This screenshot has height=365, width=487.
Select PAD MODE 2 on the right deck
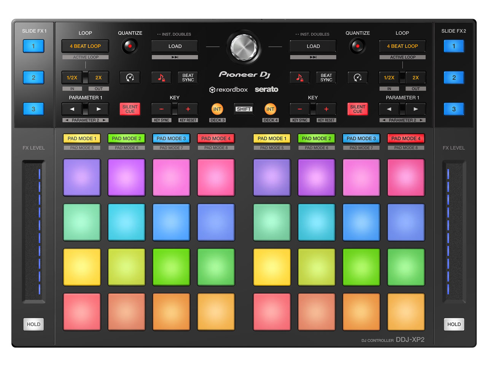point(316,138)
